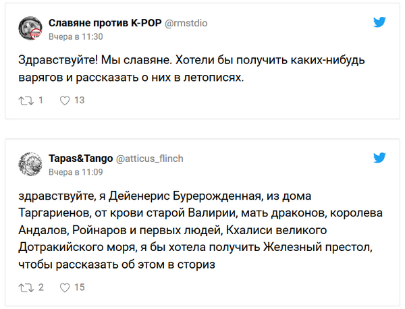Click retweet count 1 on the first tweet
Viewport: 405px width, 309px height.
40,101
